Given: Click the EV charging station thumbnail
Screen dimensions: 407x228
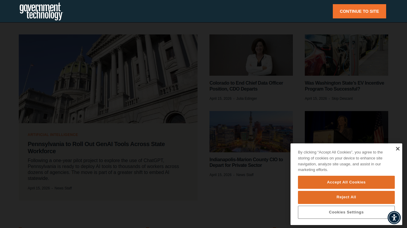Looking at the screenshot, I should point(347,55).
